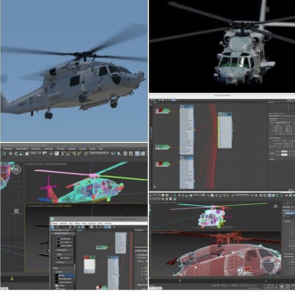Open the Material menu in Slate Material Editor
The width and height of the screenshot is (295, 295).
(63, 223)
